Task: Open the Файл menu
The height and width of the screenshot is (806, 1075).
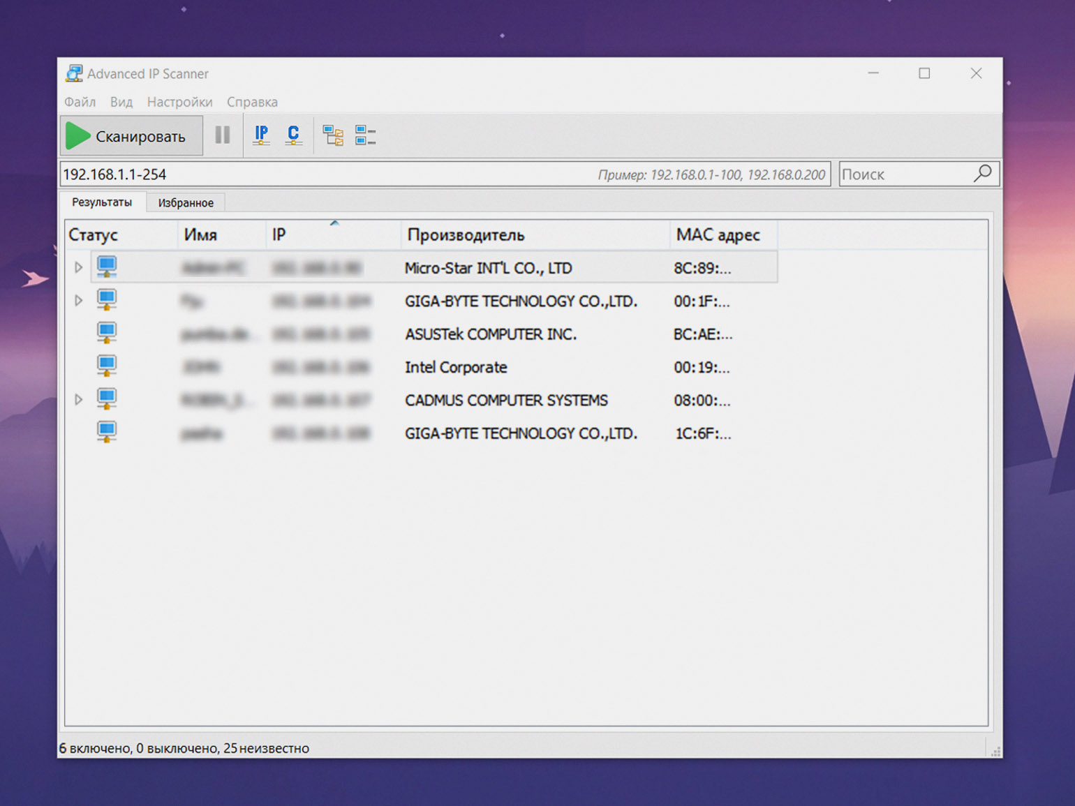Action: (x=80, y=102)
